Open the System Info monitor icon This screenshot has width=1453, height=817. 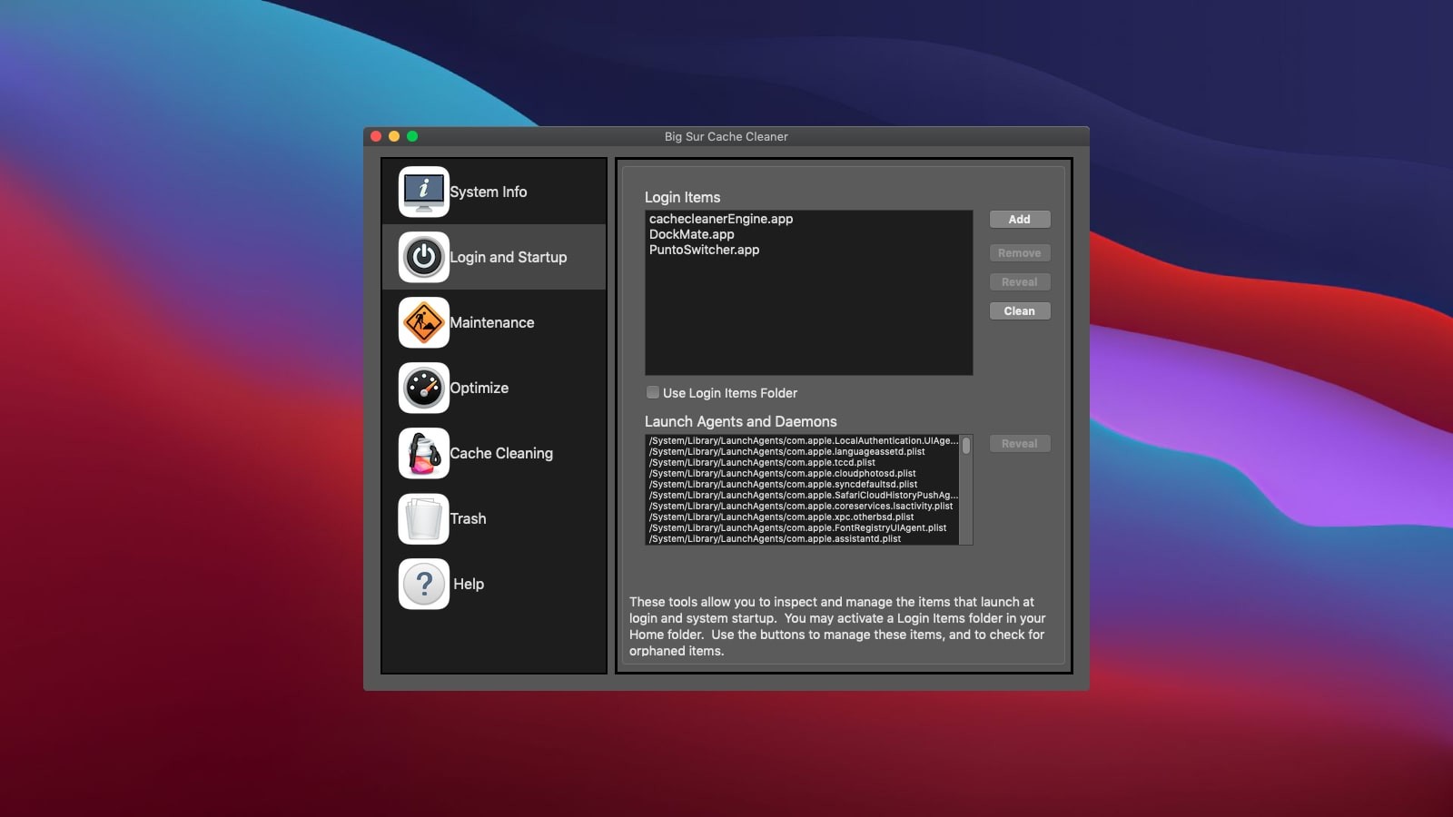pos(423,192)
